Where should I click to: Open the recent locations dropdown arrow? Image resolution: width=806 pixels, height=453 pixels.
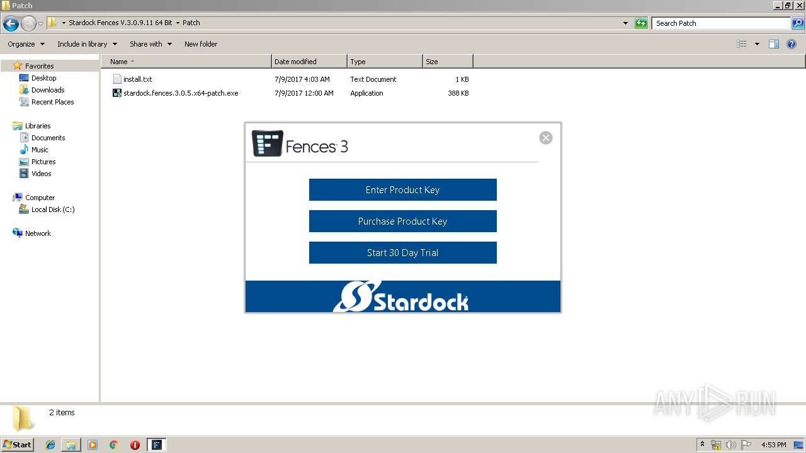click(40, 23)
